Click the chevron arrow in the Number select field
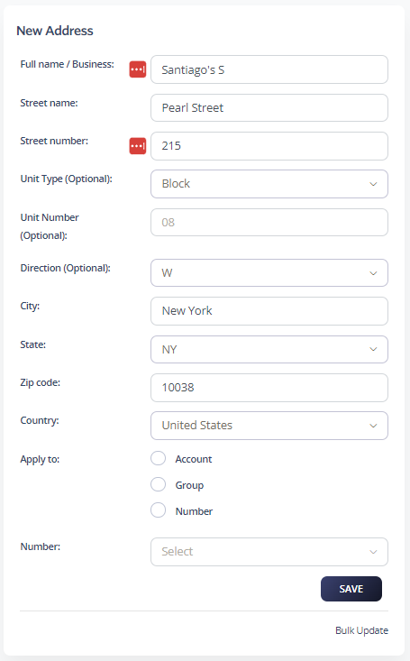The width and height of the screenshot is (410, 661). click(373, 552)
